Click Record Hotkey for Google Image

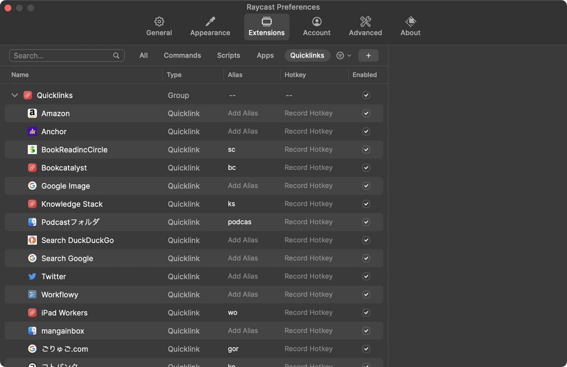(x=308, y=186)
